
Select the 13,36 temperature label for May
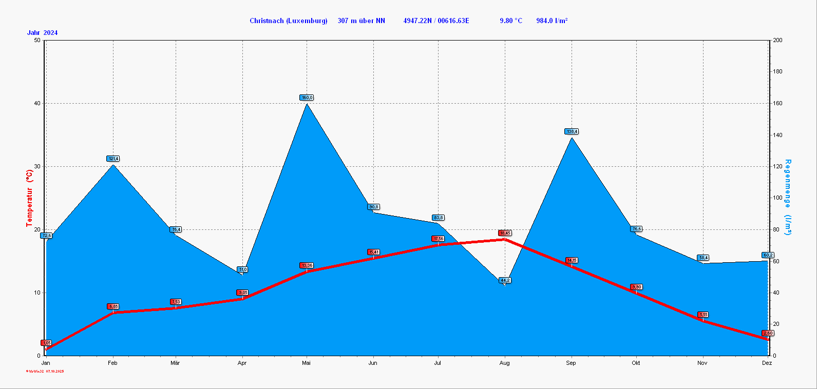(x=307, y=265)
